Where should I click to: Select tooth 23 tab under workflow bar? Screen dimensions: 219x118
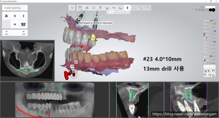click(x=112, y=12)
